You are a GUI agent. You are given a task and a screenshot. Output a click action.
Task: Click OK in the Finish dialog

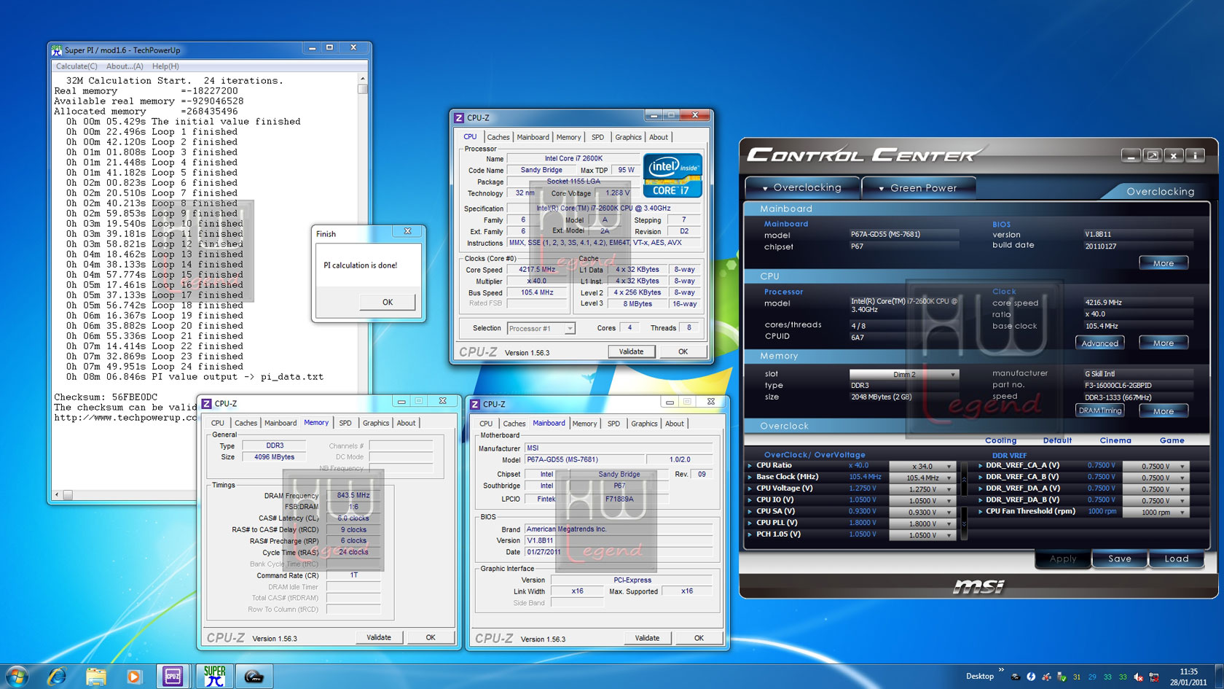pos(388,302)
